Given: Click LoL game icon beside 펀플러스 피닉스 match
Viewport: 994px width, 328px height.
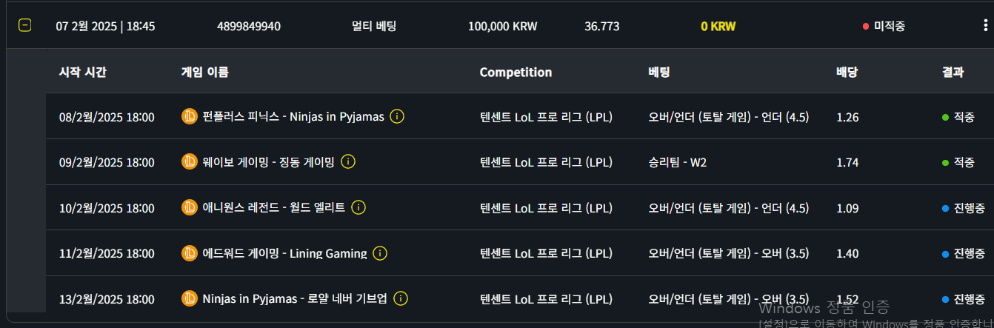Looking at the screenshot, I should pos(190,116).
